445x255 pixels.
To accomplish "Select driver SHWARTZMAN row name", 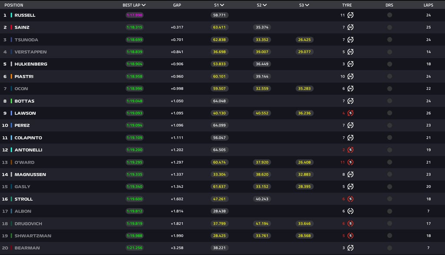I will coord(33,236).
